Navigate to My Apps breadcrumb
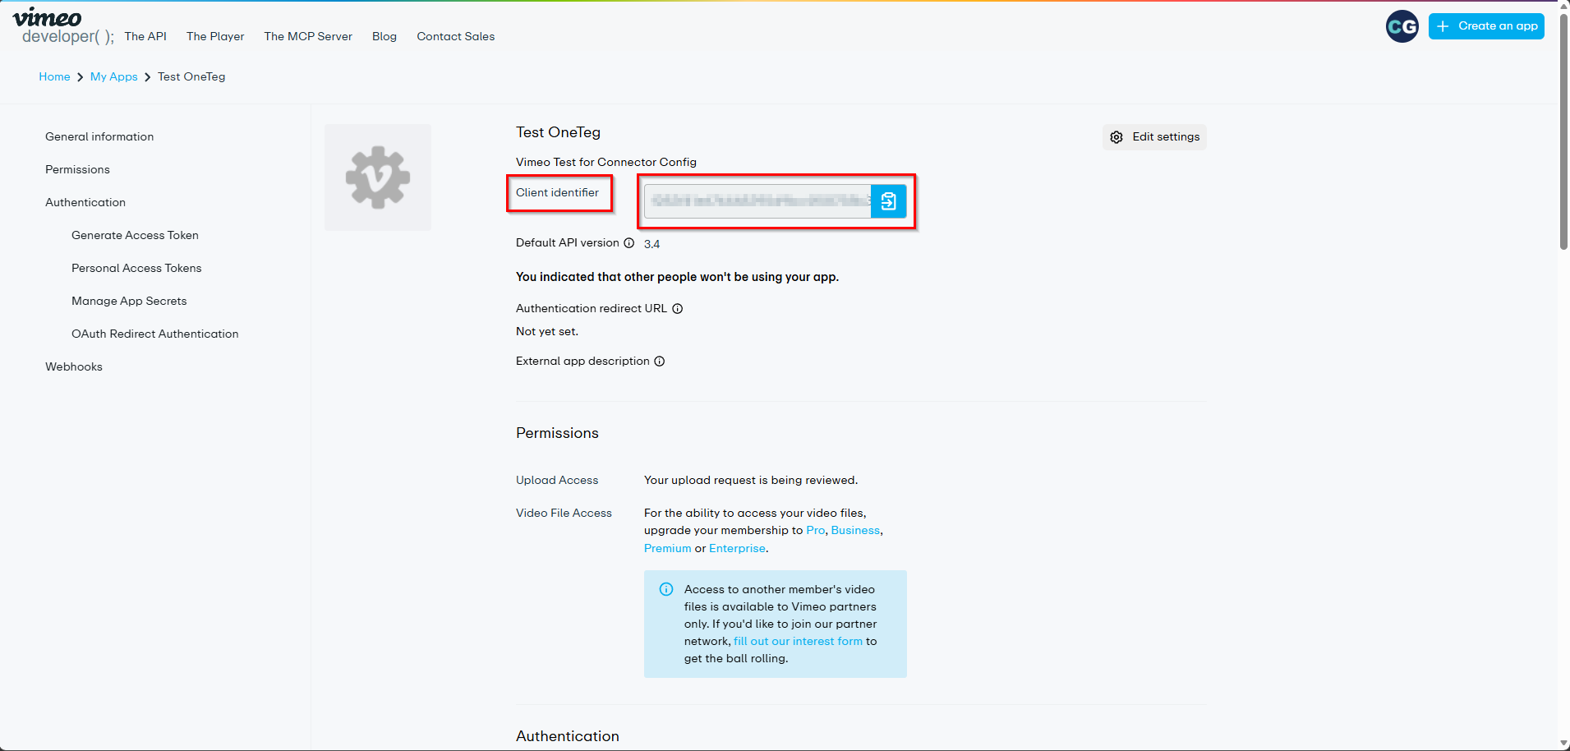The width and height of the screenshot is (1570, 751). click(114, 76)
